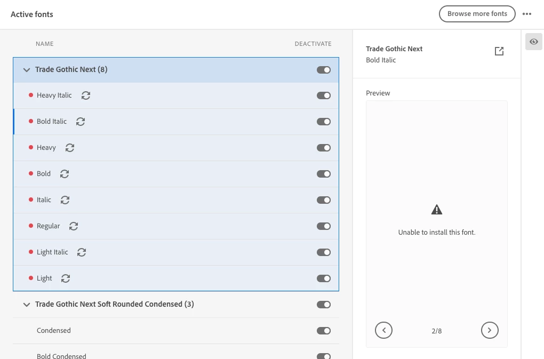Click the Active fonts heading
544x359 pixels.
click(32, 14)
